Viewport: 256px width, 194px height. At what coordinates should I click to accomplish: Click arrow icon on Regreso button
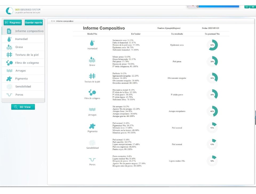coord(7,23)
